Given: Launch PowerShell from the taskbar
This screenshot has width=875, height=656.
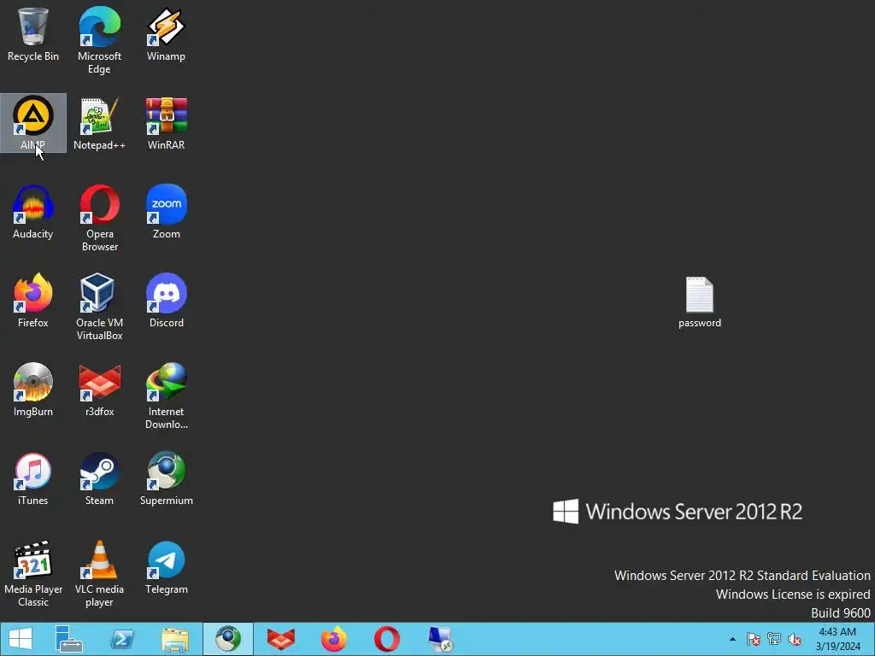Looking at the screenshot, I should 122,639.
